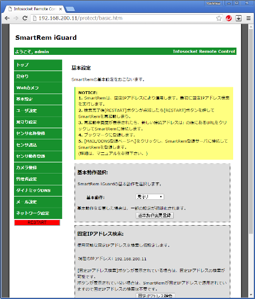Screen dimensions: 255x299
Task: Reload the page with the refresh icon
Action: click(25, 18)
